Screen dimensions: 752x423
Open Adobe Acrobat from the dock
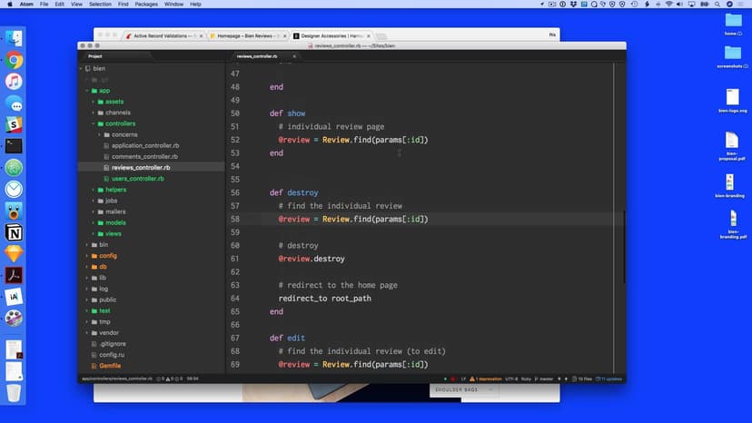[x=14, y=276]
